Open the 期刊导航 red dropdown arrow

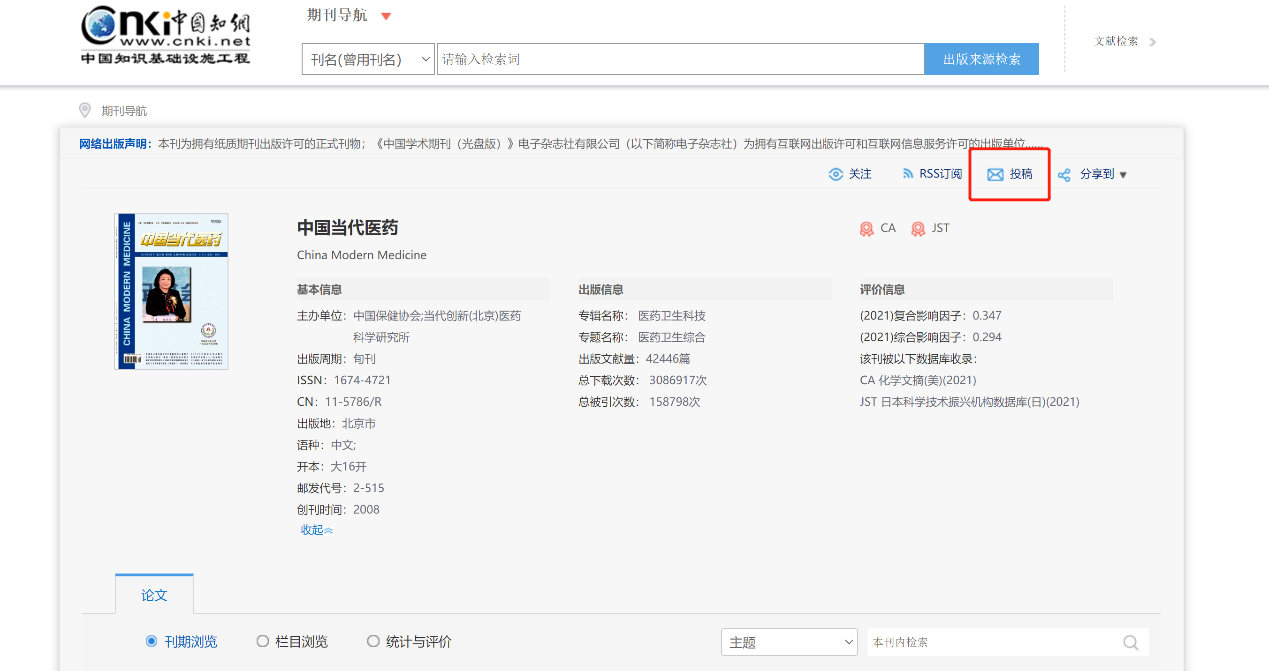click(x=386, y=16)
